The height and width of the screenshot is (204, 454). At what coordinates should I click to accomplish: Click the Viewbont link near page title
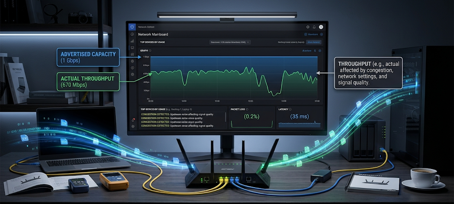click(313, 34)
